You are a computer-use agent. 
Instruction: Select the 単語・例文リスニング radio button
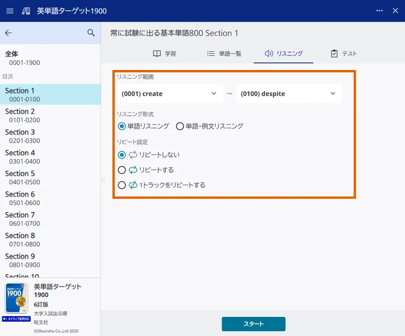[x=179, y=126]
